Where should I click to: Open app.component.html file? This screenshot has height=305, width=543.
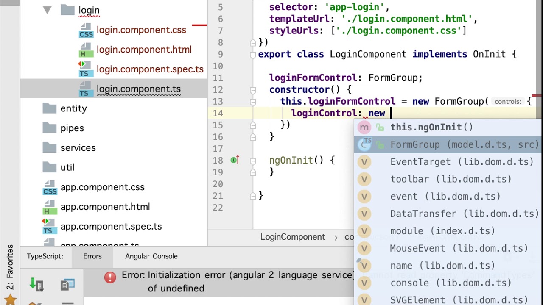click(x=105, y=207)
